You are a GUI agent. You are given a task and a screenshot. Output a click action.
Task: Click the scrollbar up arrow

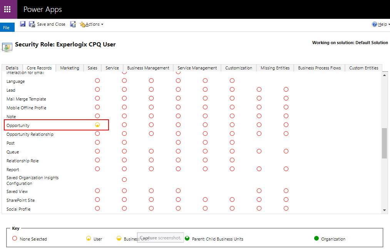point(385,75)
